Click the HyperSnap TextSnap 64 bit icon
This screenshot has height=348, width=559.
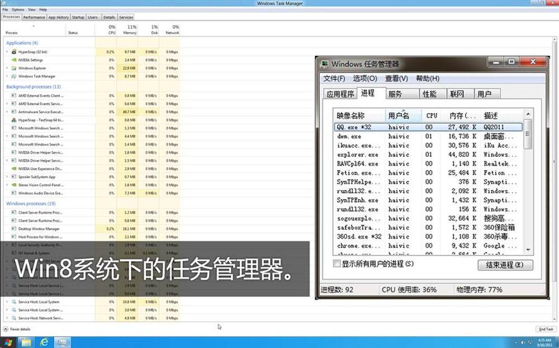[14, 120]
